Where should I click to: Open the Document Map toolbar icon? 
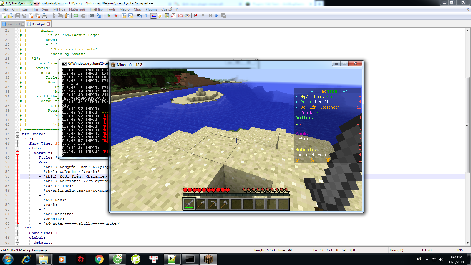[167, 16]
